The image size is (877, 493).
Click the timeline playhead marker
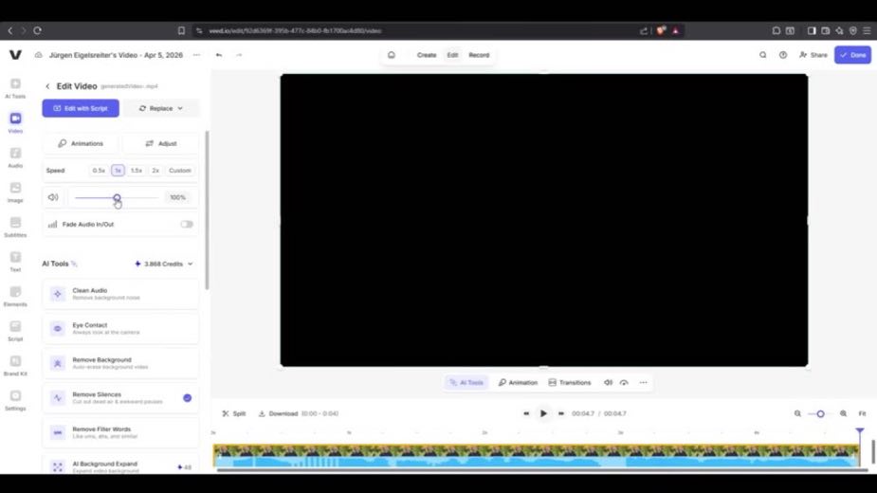[860, 430]
